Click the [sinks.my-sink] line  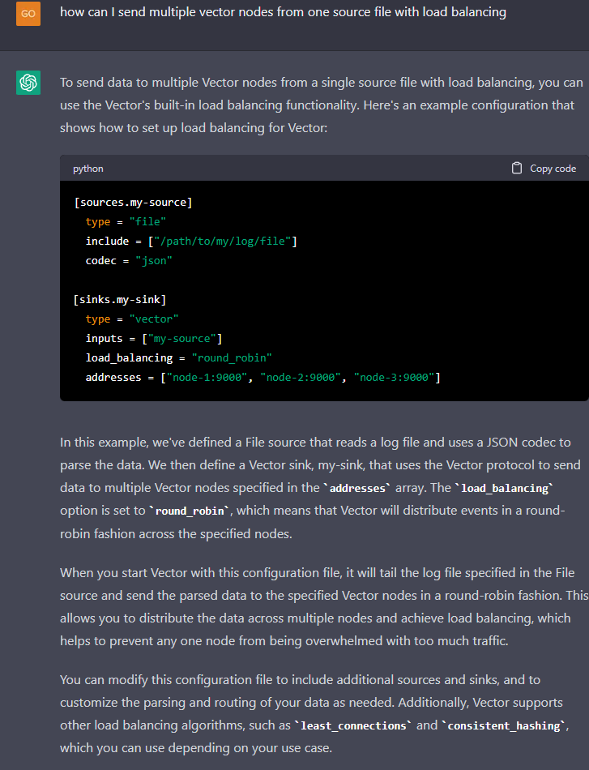[x=120, y=300]
